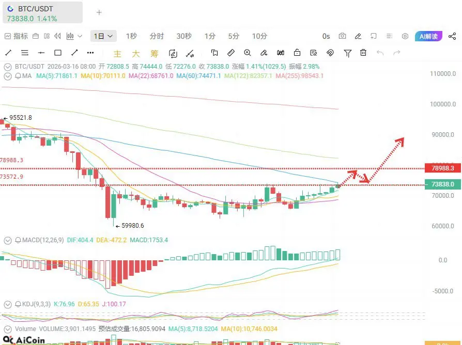
Task: Select the eraser brush tool icon
Action: tap(264, 53)
